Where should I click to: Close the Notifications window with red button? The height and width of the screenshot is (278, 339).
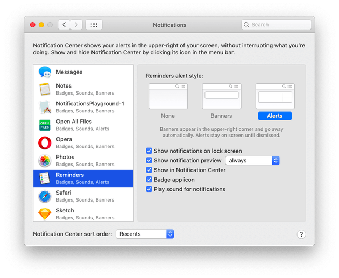pyautogui.click(x=33, y=25)
